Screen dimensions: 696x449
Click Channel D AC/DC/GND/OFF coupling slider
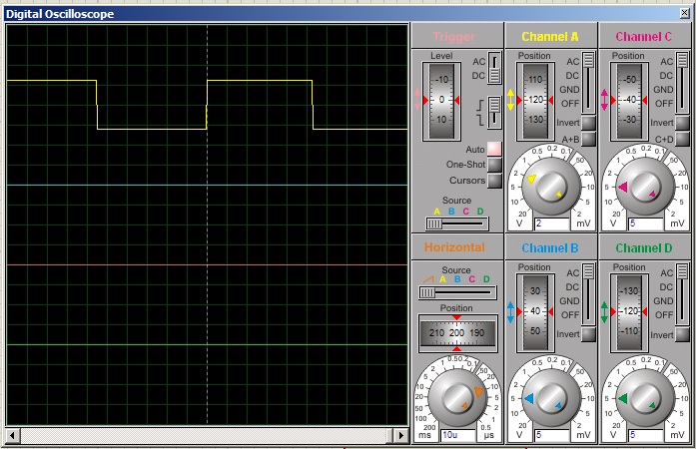[x=683, y=294]
